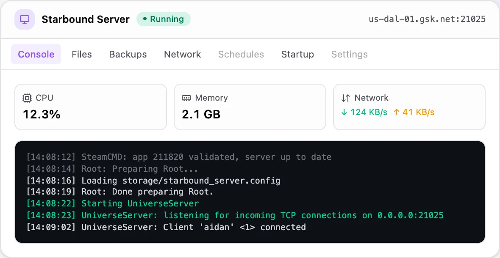Click the Memory module icon
Viewport: 500px width, 258px height.
[x=186, y=98]
